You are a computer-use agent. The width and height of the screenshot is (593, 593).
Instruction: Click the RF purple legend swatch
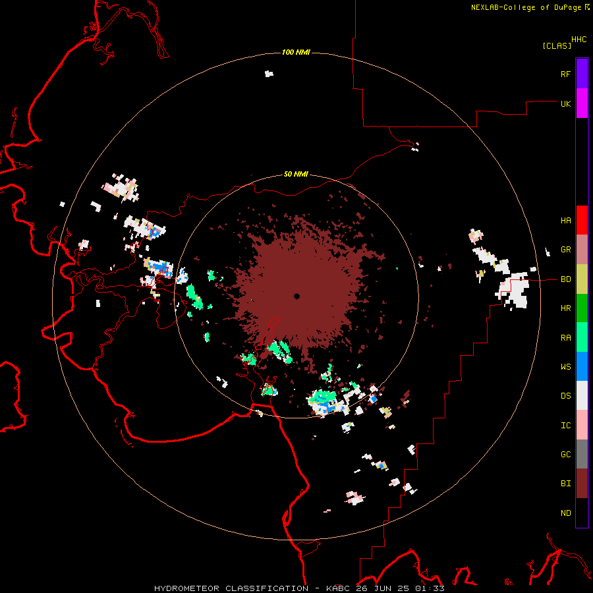click(582, 74)
